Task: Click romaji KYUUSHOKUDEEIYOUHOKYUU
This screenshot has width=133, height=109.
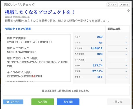Action: click(x=29, y=42)
